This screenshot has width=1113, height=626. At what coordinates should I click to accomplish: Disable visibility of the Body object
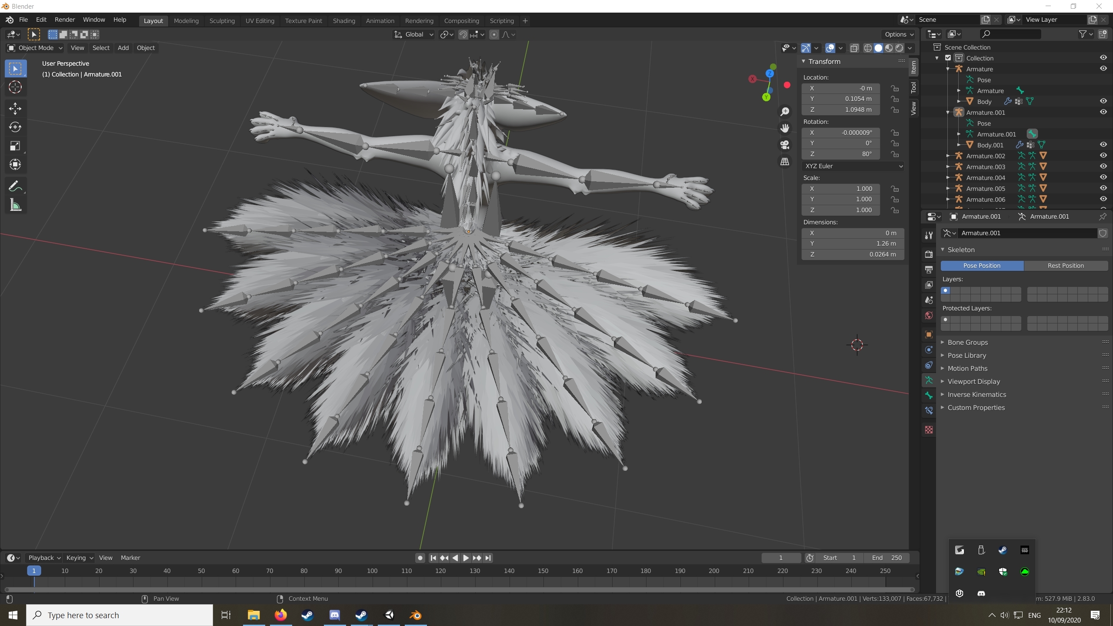(x=1103, y=101)
